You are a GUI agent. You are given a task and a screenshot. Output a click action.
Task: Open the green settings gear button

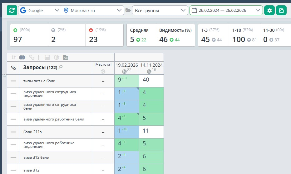coord(269,10)
